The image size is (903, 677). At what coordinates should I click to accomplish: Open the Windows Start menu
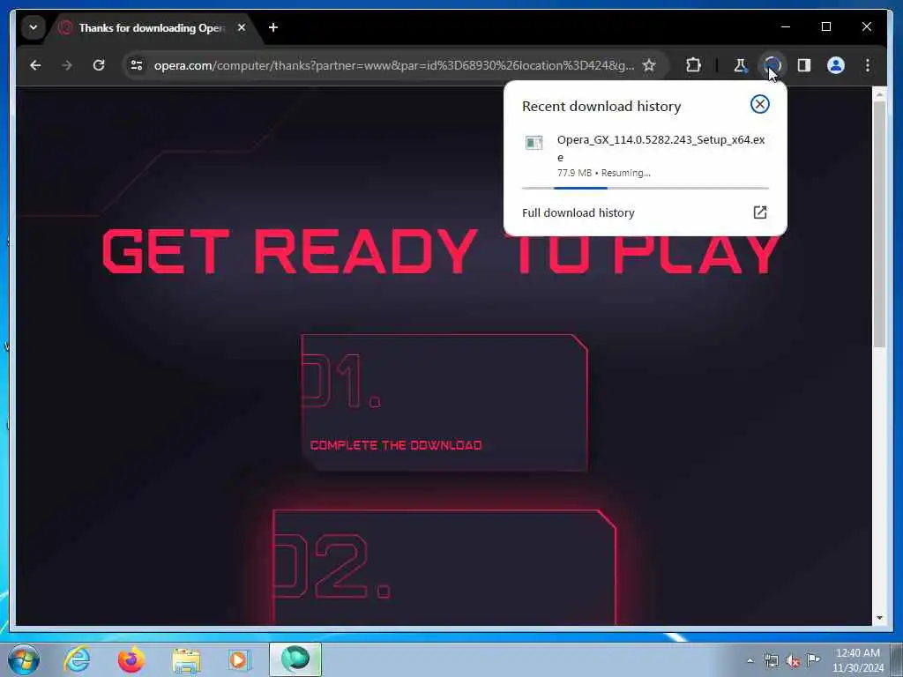click(24, 659)
